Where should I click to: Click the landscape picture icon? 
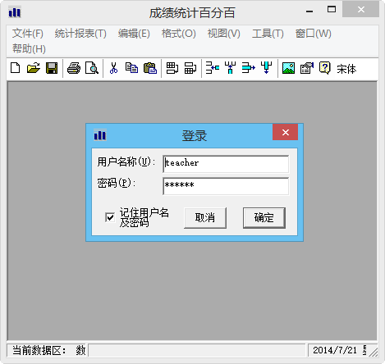click(x=288, y=68)
